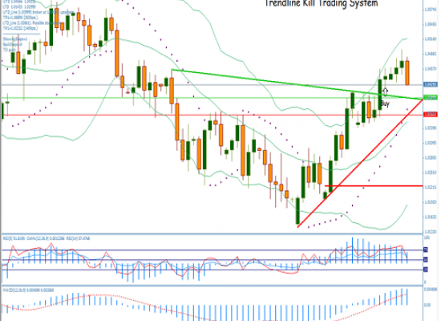Click the "Buy" label on the chart
The image size is (441, 321).
tap(385, 104)
